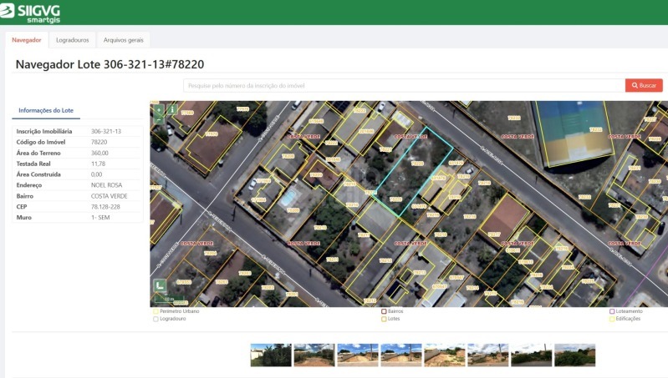Open the second lot photo thumbnail
Screen dimensions: 668x378
click(314, 355)
